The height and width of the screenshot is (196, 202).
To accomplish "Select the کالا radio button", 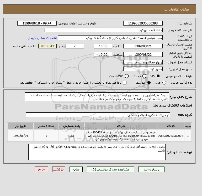I will click(158, 76).
